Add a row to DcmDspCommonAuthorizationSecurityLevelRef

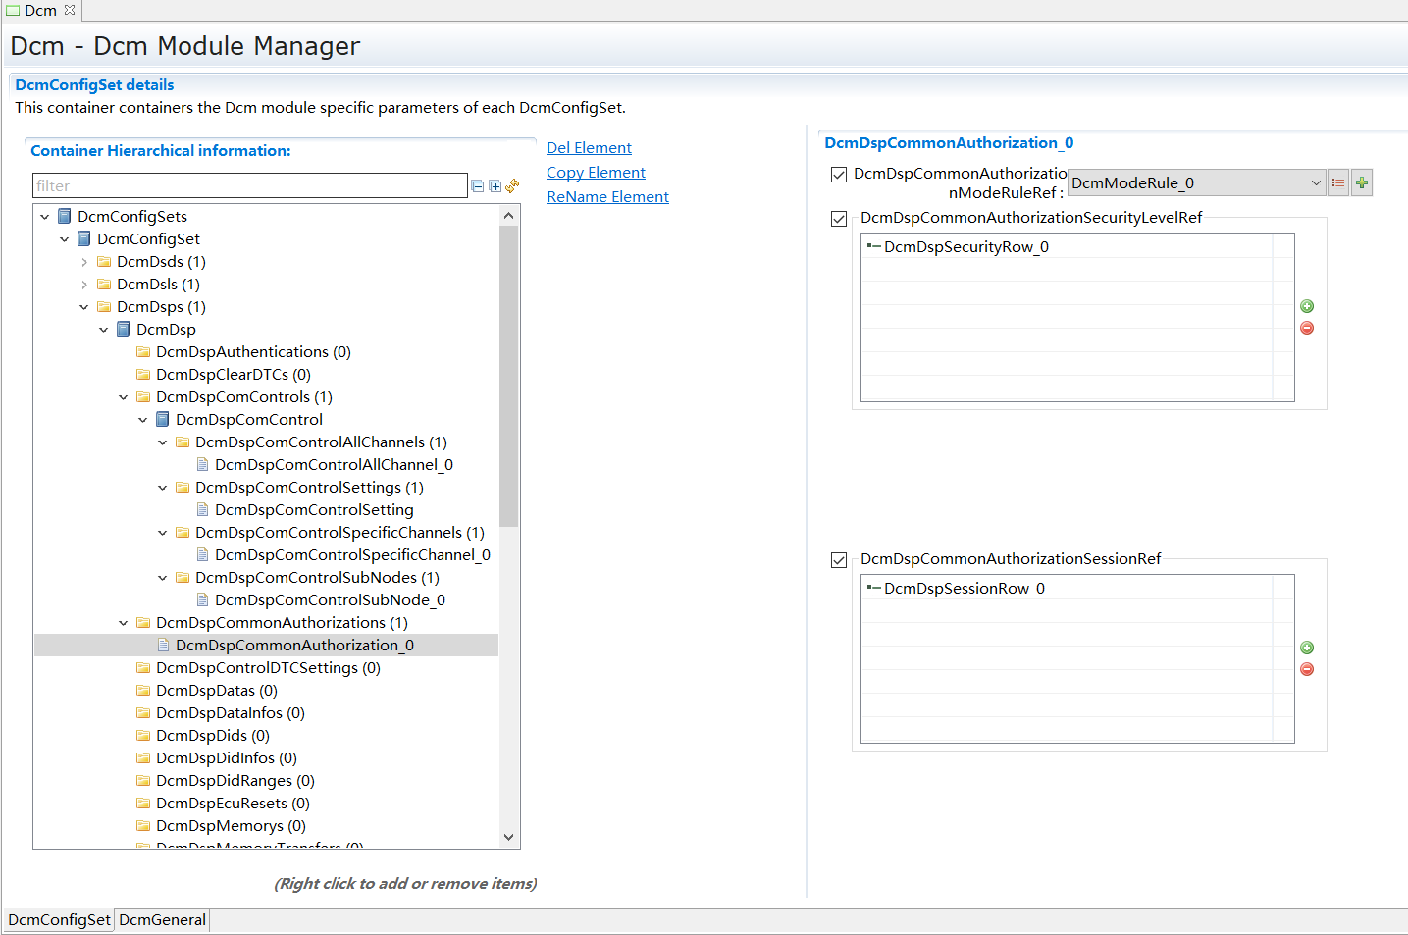pos(1307,306)
